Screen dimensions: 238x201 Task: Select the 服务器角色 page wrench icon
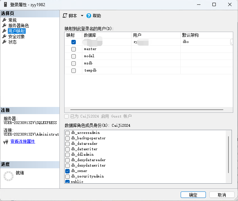point(4,26)
